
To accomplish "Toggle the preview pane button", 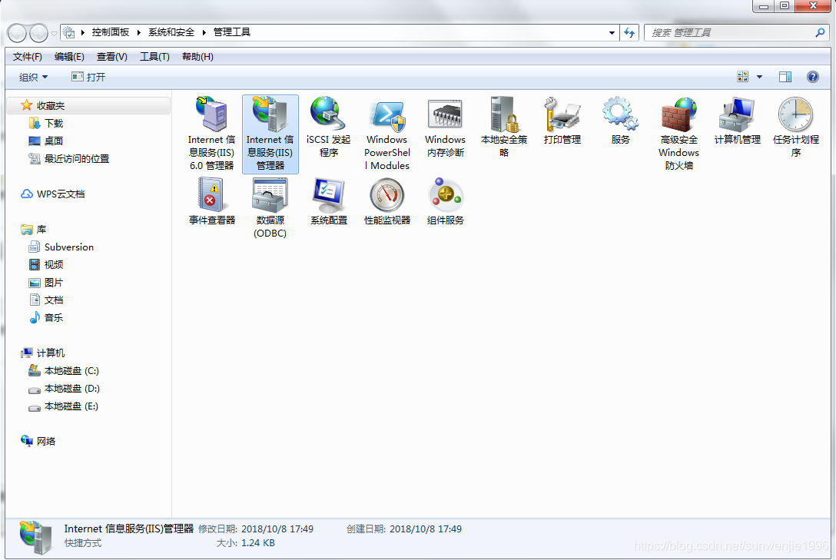I will coord(785,77).
